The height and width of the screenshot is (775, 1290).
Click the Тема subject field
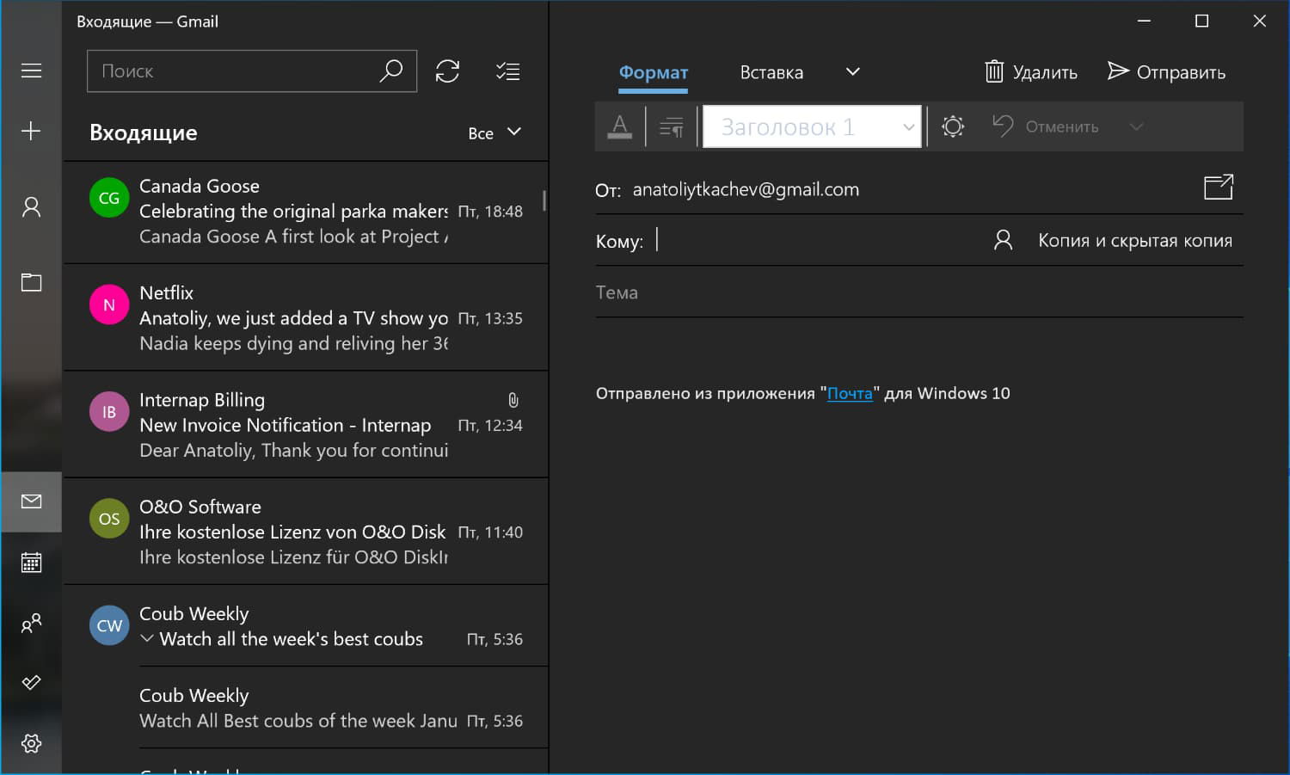[918, 292]
